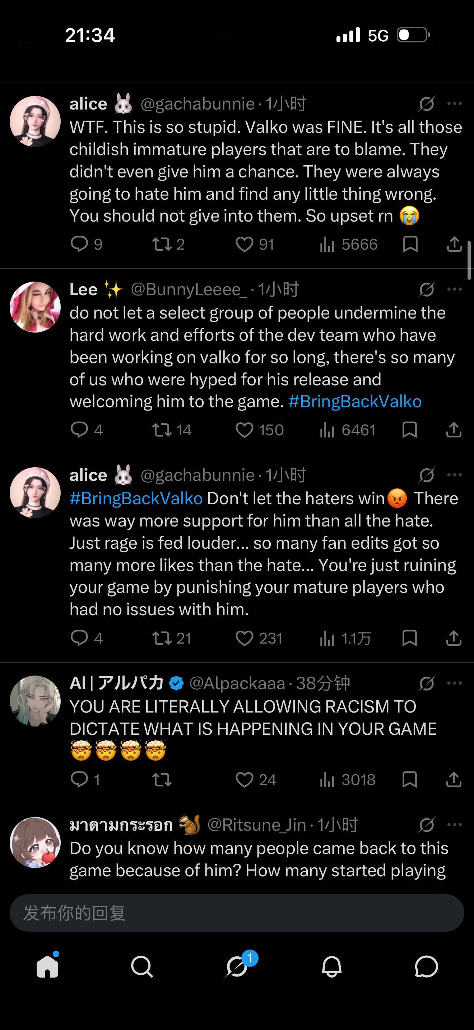Open the Messages chat tab
The width and height of the screenshot is (474, 1030).
click(427, 967)
